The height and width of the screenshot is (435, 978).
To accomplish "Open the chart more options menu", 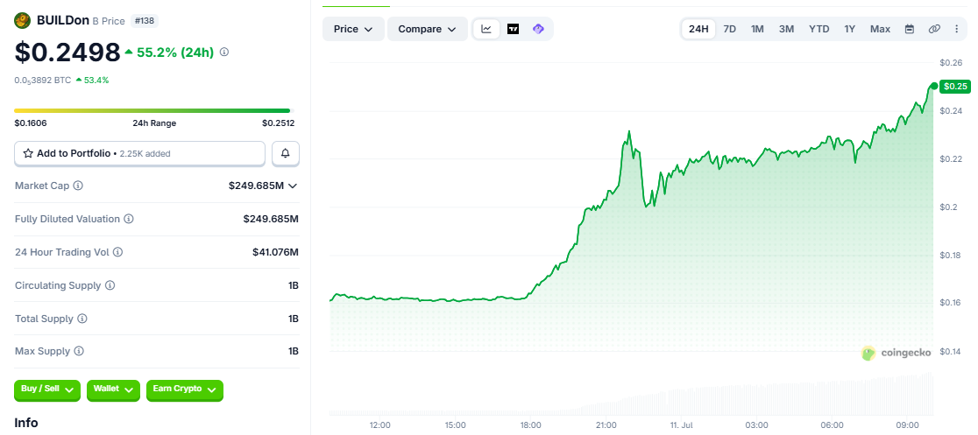I will point(957,29).
